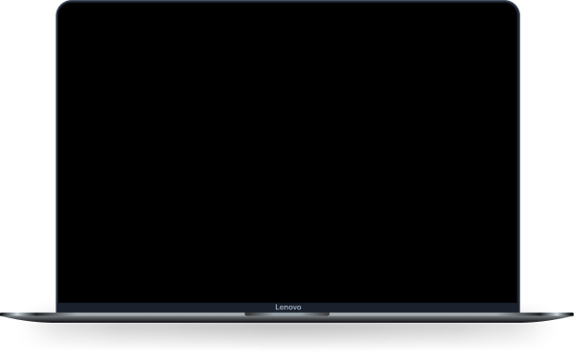The image size is (574, 354).
Task: Click the dark bezel strip left of Lenovo
Action: (166, 308)
